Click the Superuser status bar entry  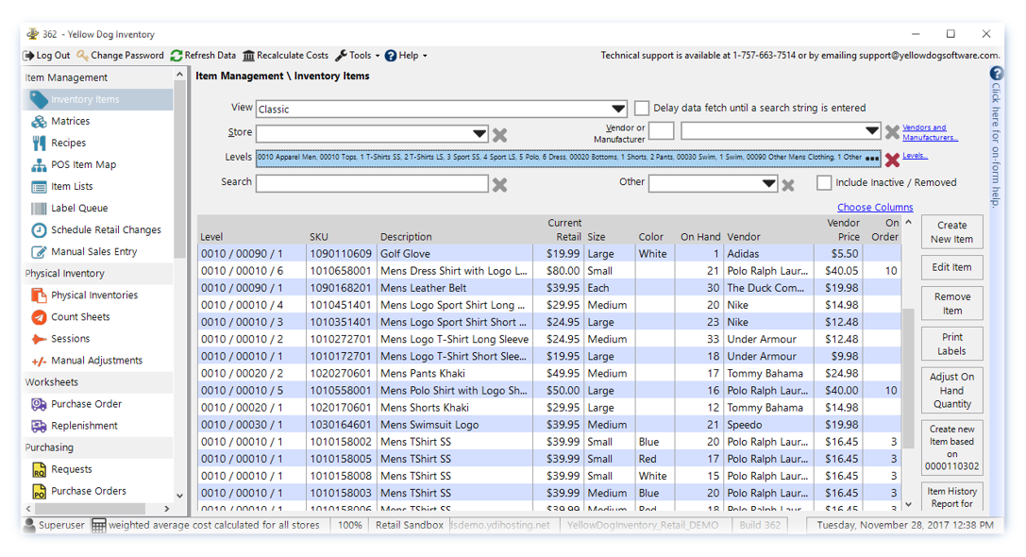tap(55, 525)
